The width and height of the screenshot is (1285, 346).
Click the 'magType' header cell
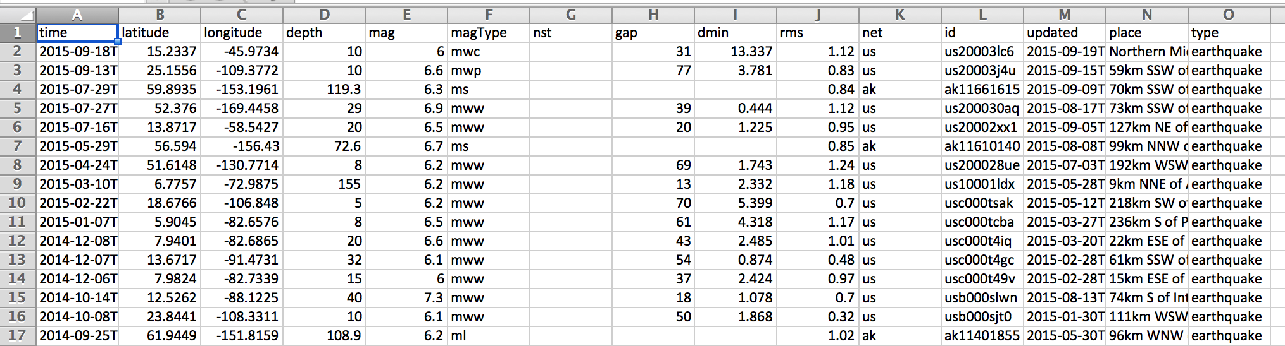point(489,33)
